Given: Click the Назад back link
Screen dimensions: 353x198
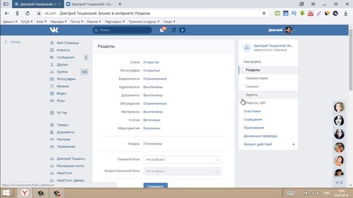Looking at the screenshot, I should click(13, 42).
